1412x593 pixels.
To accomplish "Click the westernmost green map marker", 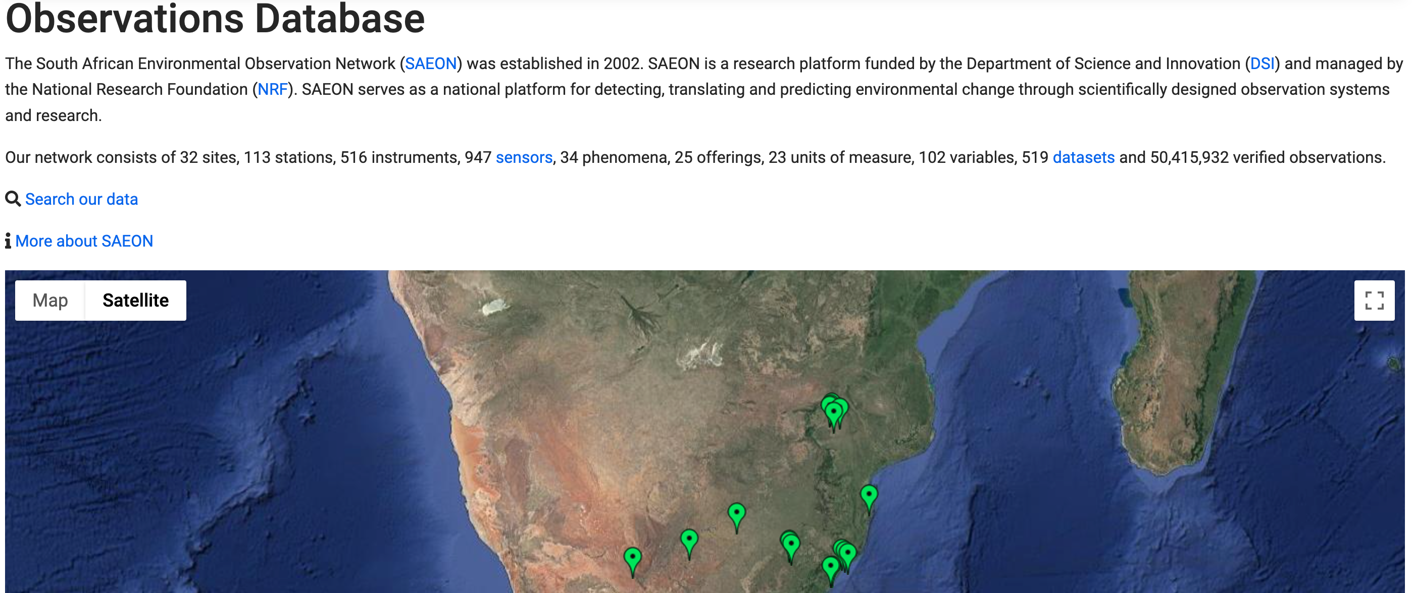I will (633, 556).
